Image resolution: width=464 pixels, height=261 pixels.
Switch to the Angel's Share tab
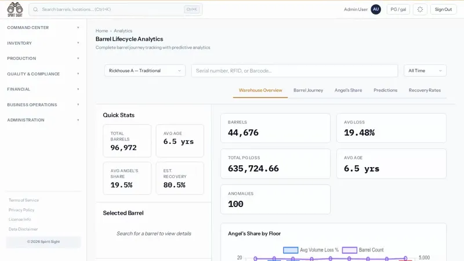(x=349, y=90)
